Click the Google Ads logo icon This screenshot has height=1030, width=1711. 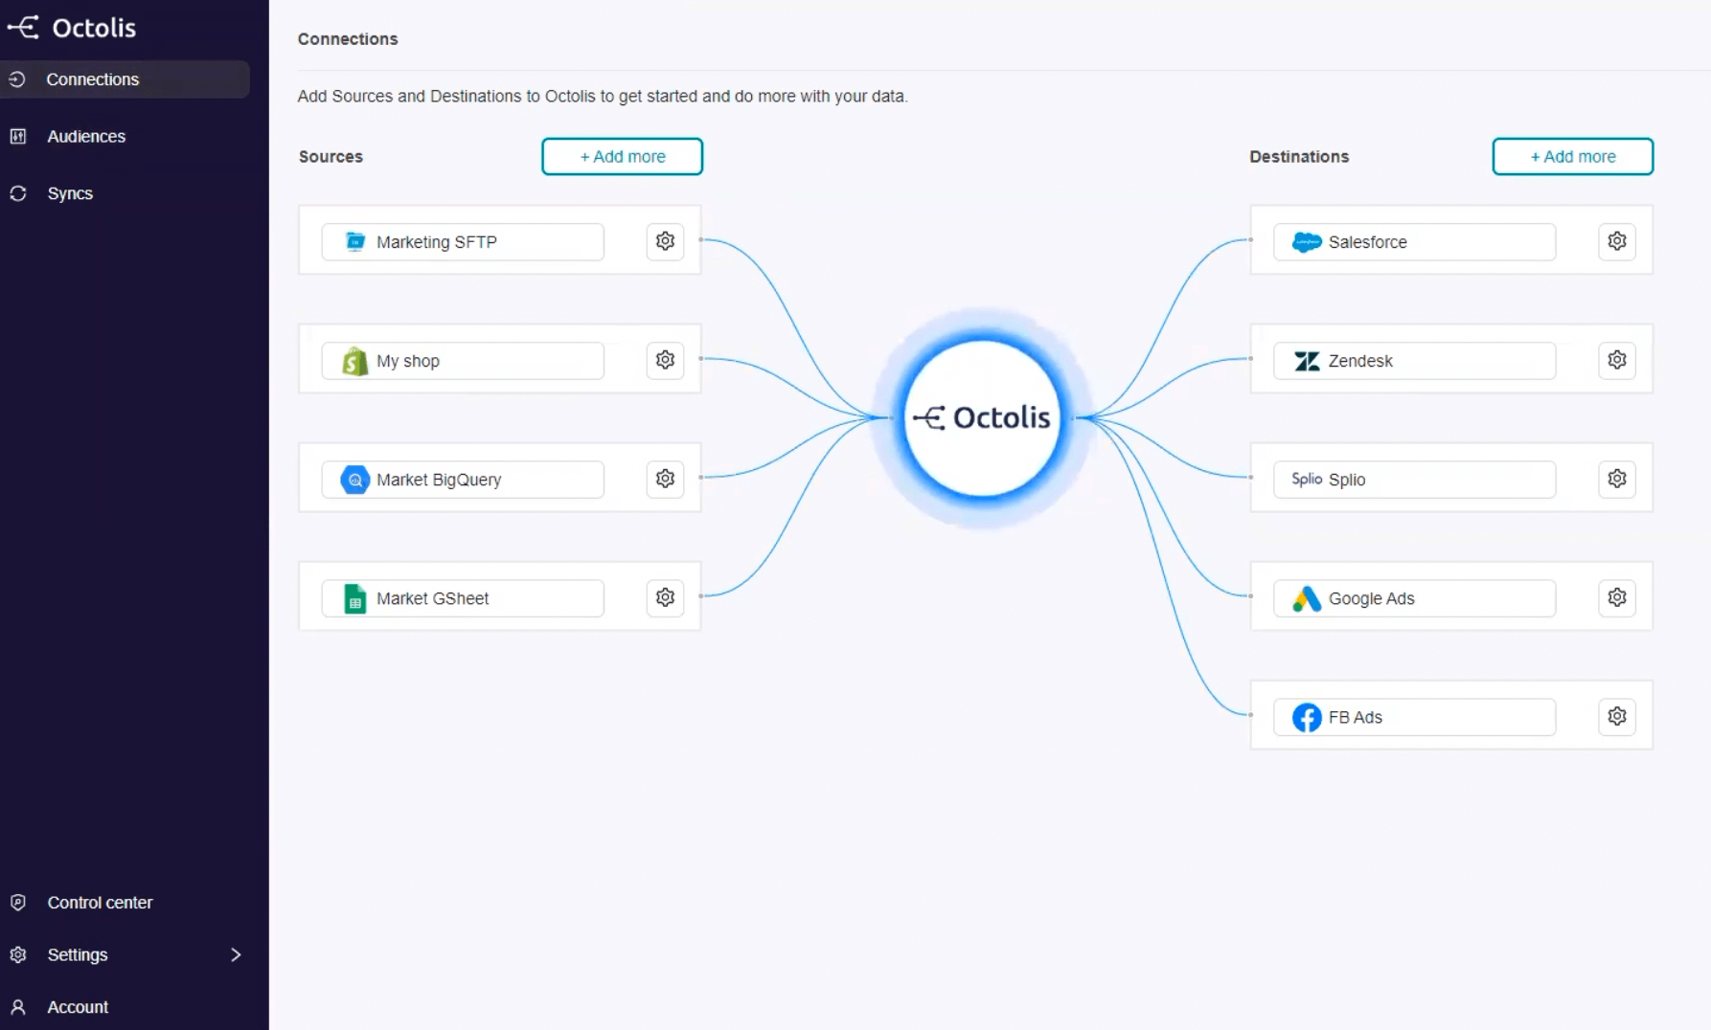(1307, 598)
